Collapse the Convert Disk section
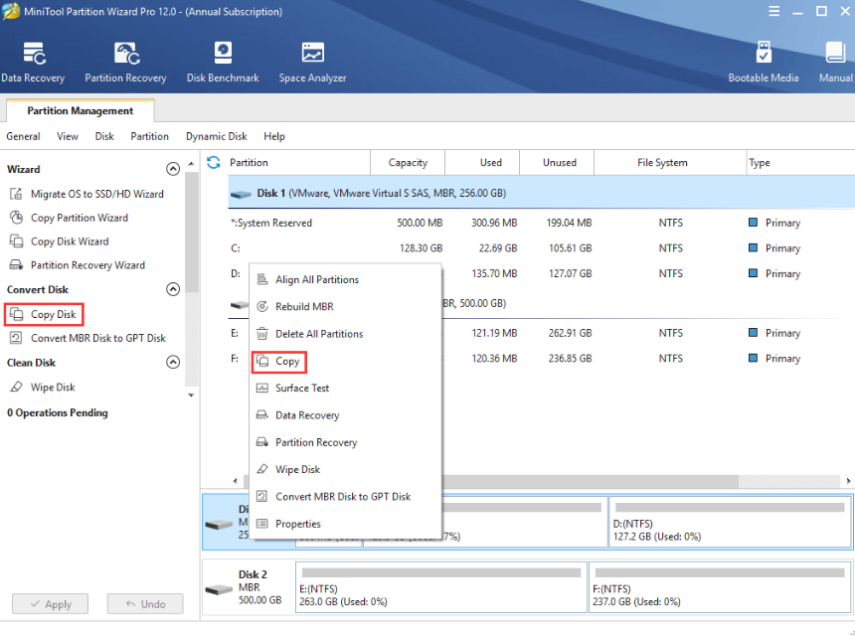This screenshot has width=855, height=636. click(172, 289)
